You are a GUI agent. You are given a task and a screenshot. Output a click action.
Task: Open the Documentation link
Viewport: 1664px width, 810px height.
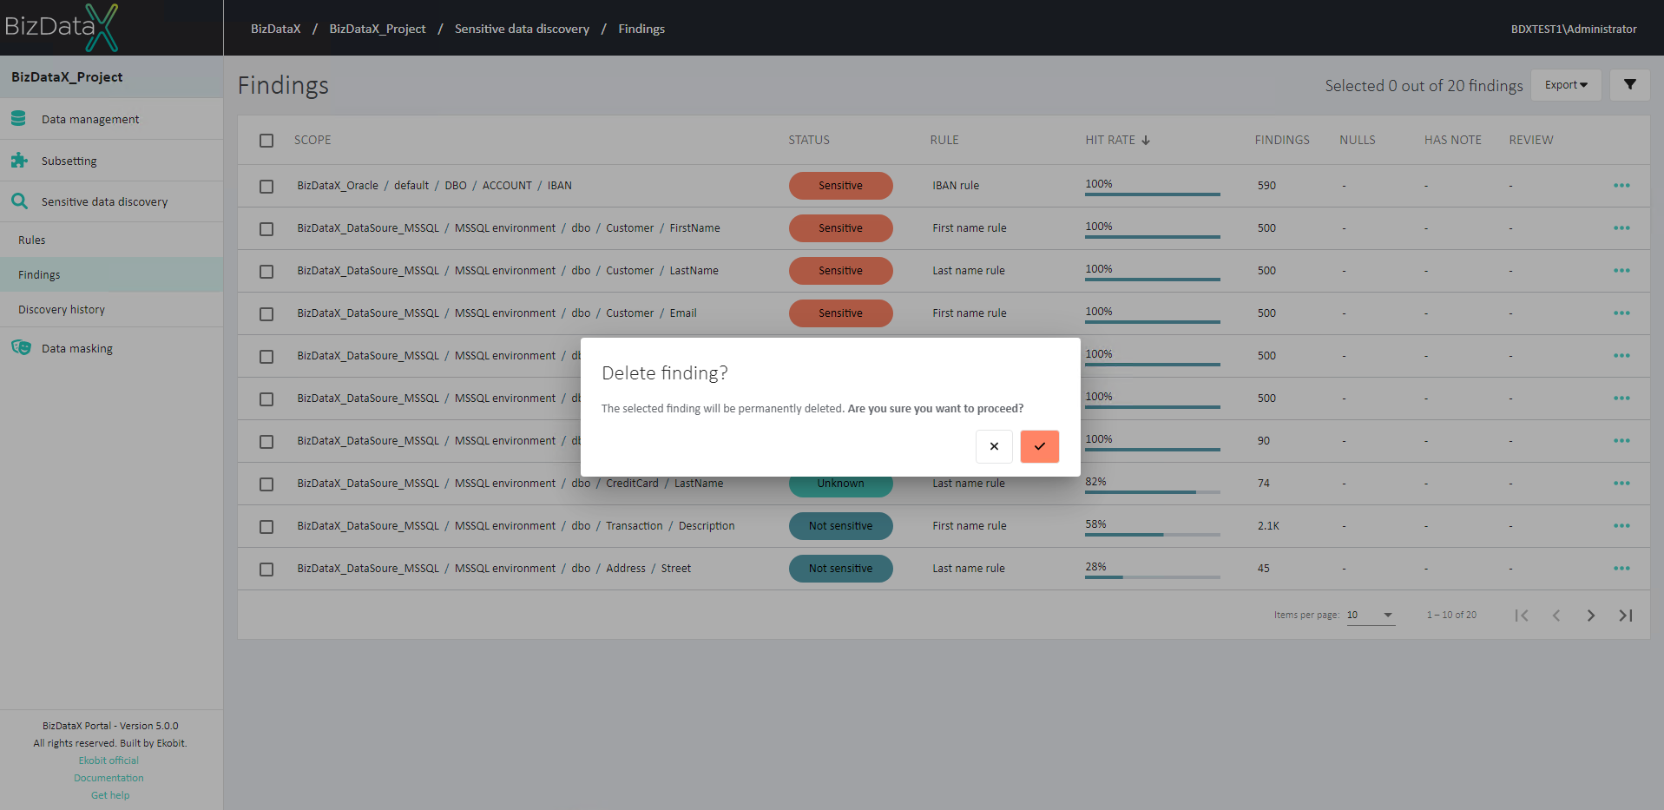[x=109, y=778]
